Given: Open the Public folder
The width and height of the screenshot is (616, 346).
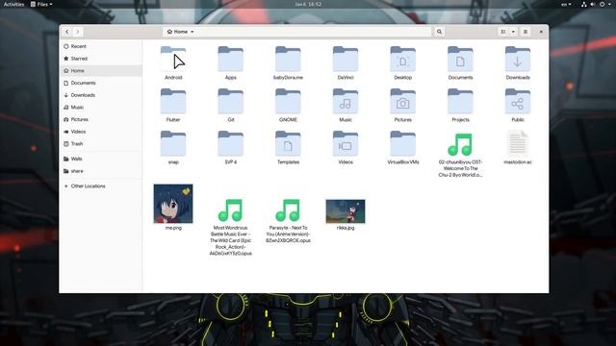Looking at the screenshot, I should click(x=518, y=102).
